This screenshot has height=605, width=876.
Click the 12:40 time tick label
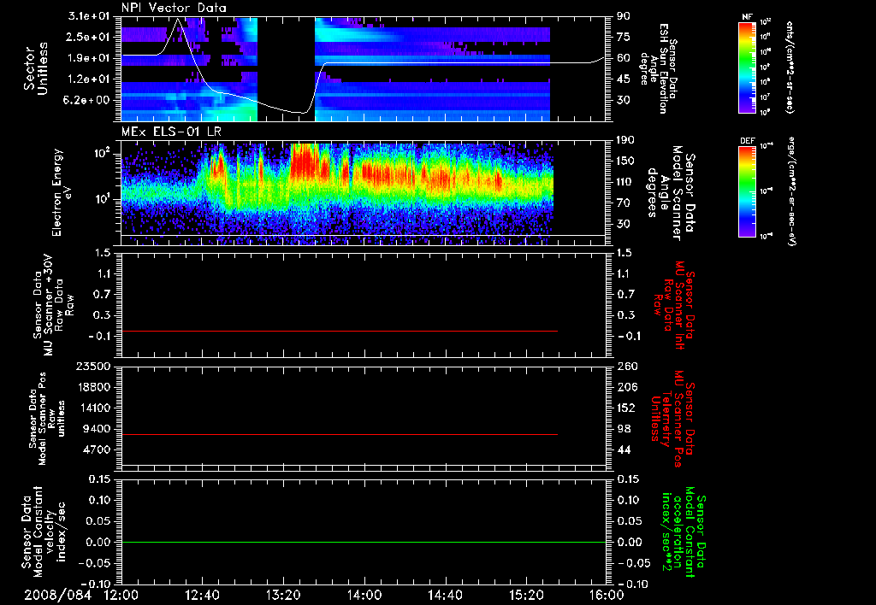point(202,595)
